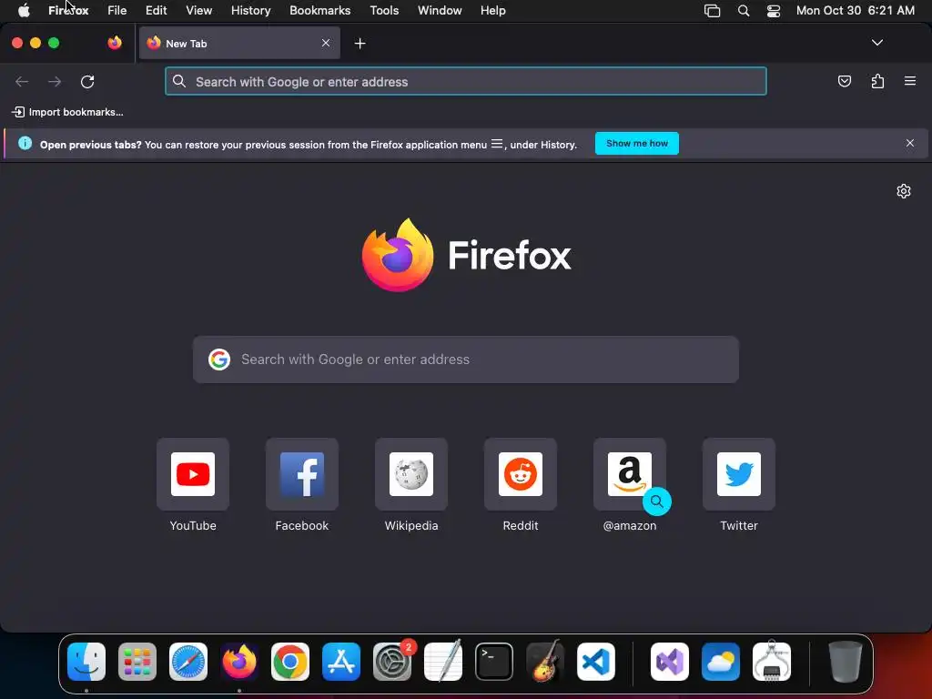Open Finder from the dock
The height and width of the screenshot is (699, 932).
(86, 662)
